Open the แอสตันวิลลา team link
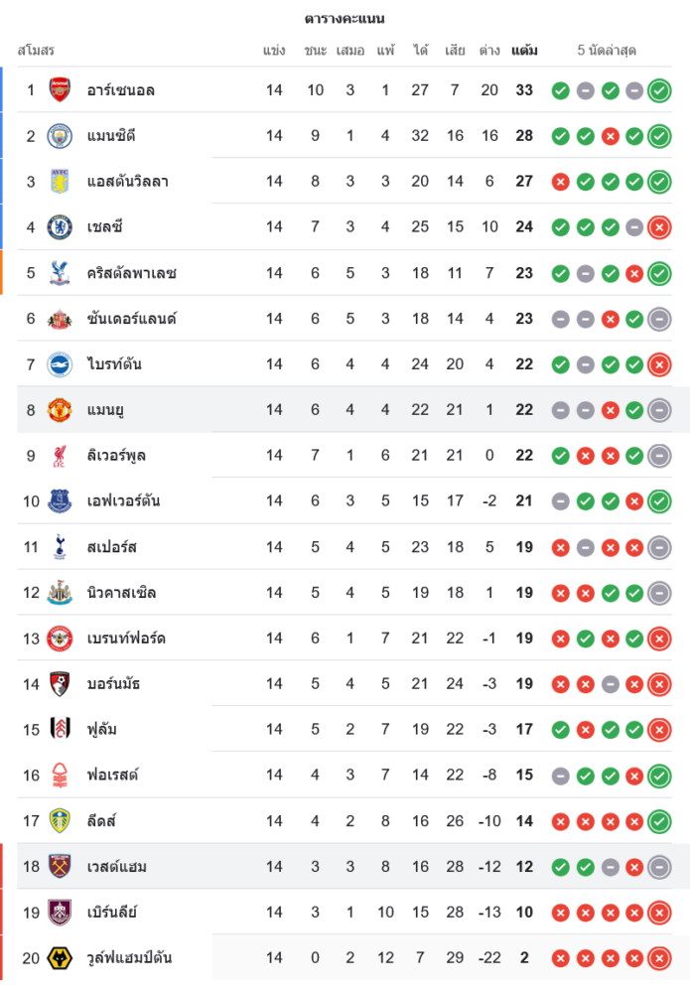Viewport: 690px width, 993px height. pyautogui.click(x=127, y=182)
